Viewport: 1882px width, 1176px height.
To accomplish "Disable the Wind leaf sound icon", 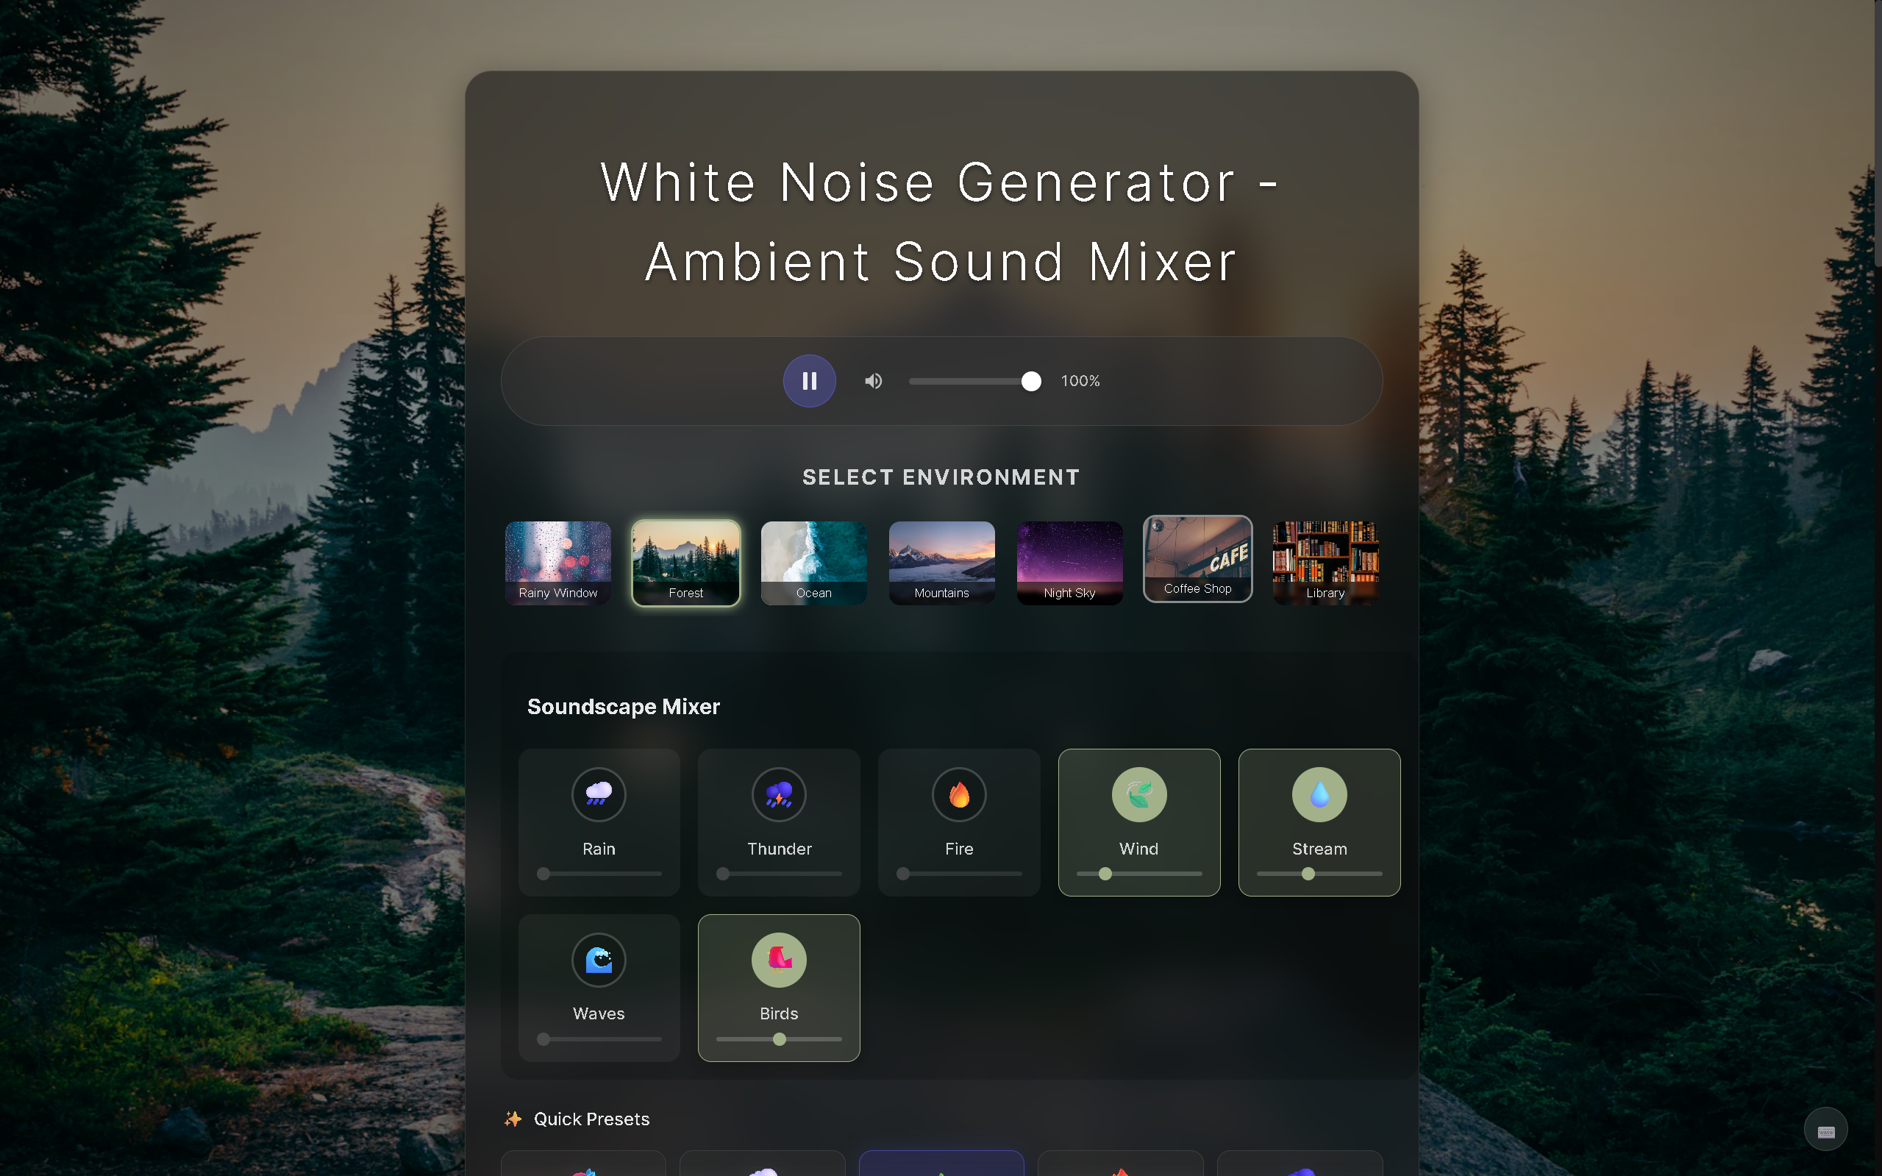I will click(1138, 794).
